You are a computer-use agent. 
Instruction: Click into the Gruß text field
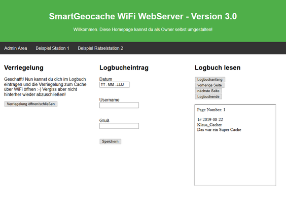[x=119, y=126]
